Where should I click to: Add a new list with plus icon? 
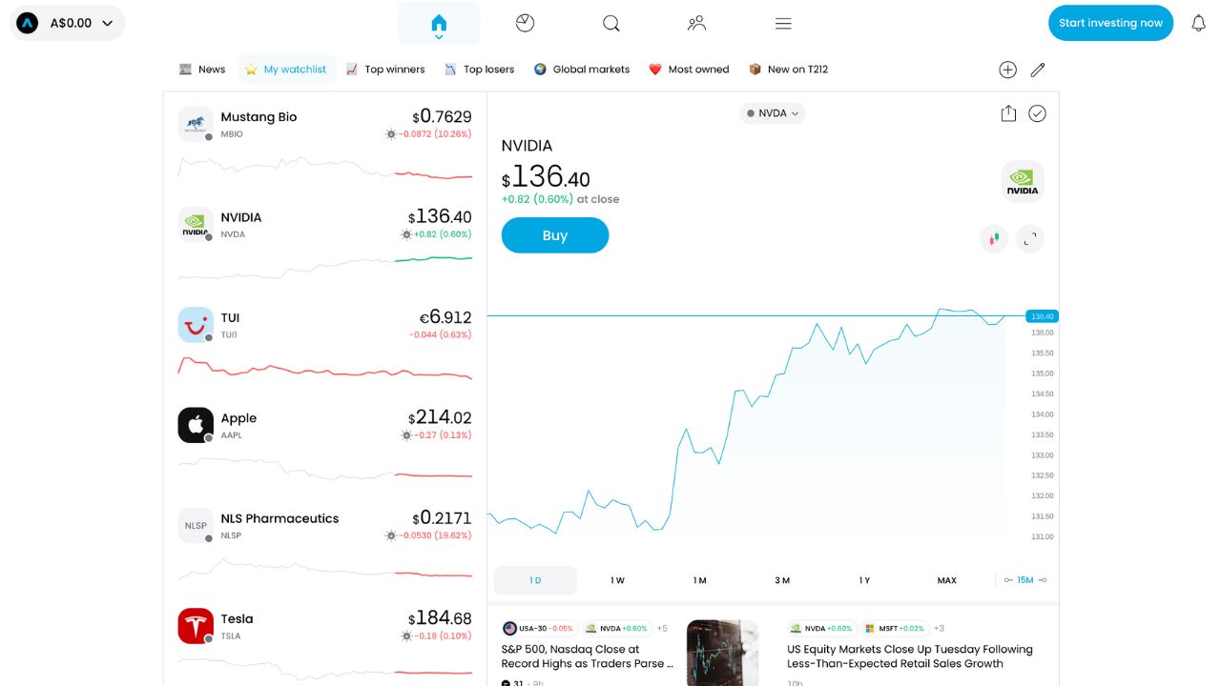point(1007,70)
